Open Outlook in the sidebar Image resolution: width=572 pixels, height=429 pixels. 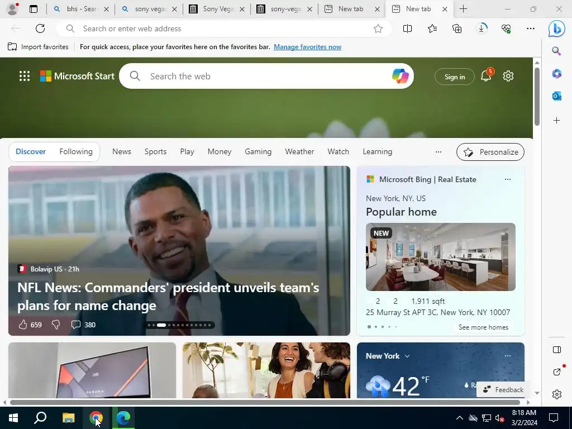point(556,96)
